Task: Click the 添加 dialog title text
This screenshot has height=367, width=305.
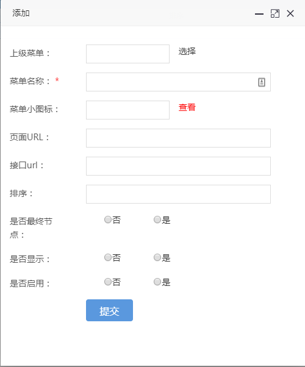Action: (x=21, y=13)
